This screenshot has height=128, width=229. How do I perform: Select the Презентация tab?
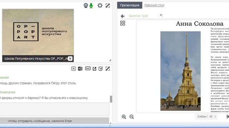point(130,5)
